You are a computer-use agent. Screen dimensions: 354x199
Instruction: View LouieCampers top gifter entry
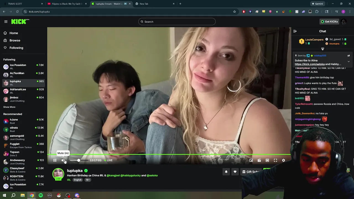311,41
